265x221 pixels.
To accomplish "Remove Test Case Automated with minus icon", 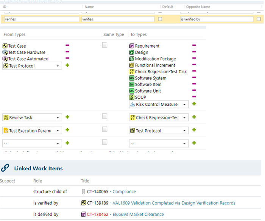I will pos(67,59).
